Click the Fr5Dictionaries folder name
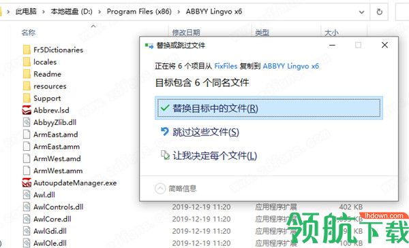 (58, 50)
